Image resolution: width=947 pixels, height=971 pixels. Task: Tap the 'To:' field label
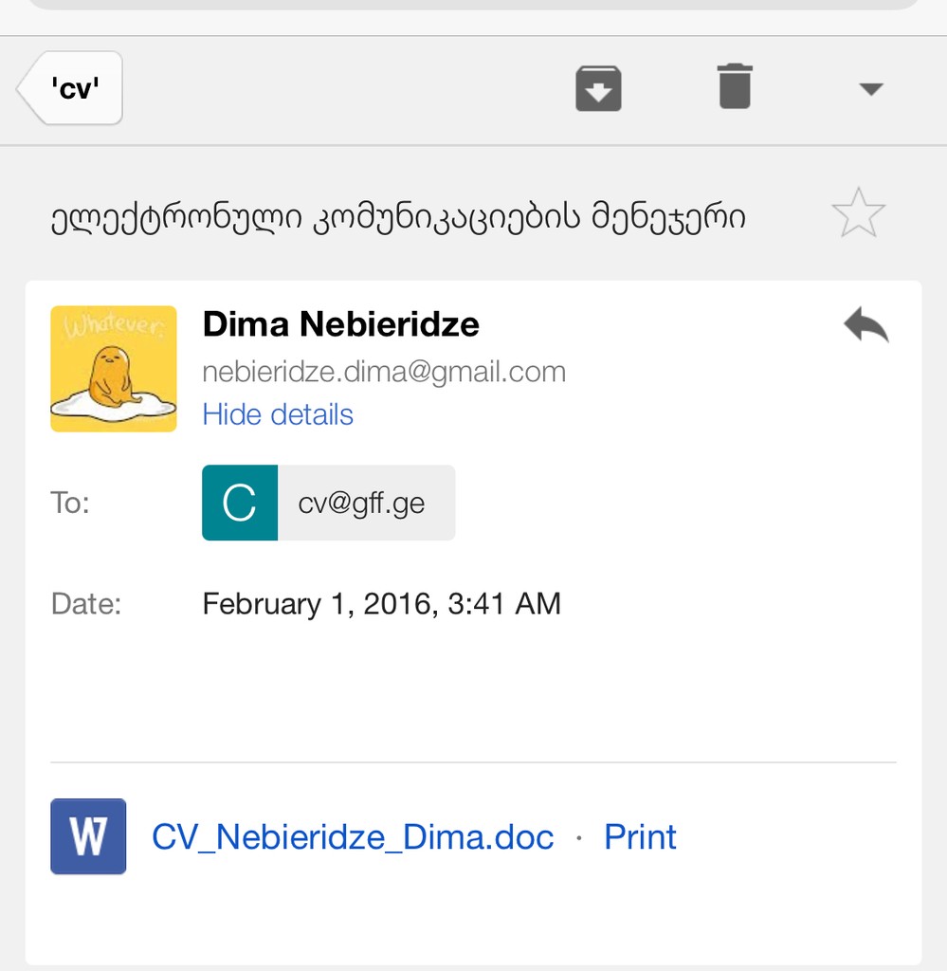click(70, 503)
